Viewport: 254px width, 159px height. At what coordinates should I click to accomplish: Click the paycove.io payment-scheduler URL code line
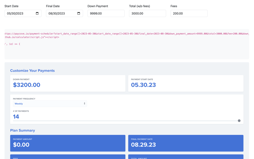[x=127, y=34]
